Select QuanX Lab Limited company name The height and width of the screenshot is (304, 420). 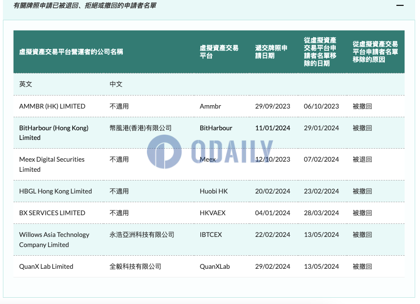(46, 267)
